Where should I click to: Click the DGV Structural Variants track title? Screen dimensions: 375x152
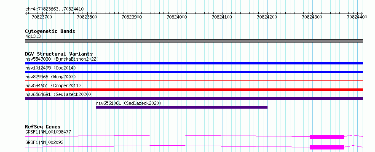(x=59, y=54)
